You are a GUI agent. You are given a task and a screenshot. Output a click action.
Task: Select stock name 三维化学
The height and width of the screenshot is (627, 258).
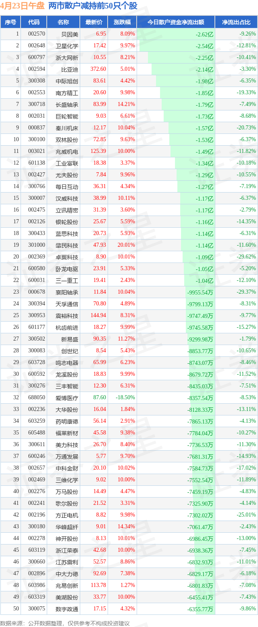(x=67, y=480)
